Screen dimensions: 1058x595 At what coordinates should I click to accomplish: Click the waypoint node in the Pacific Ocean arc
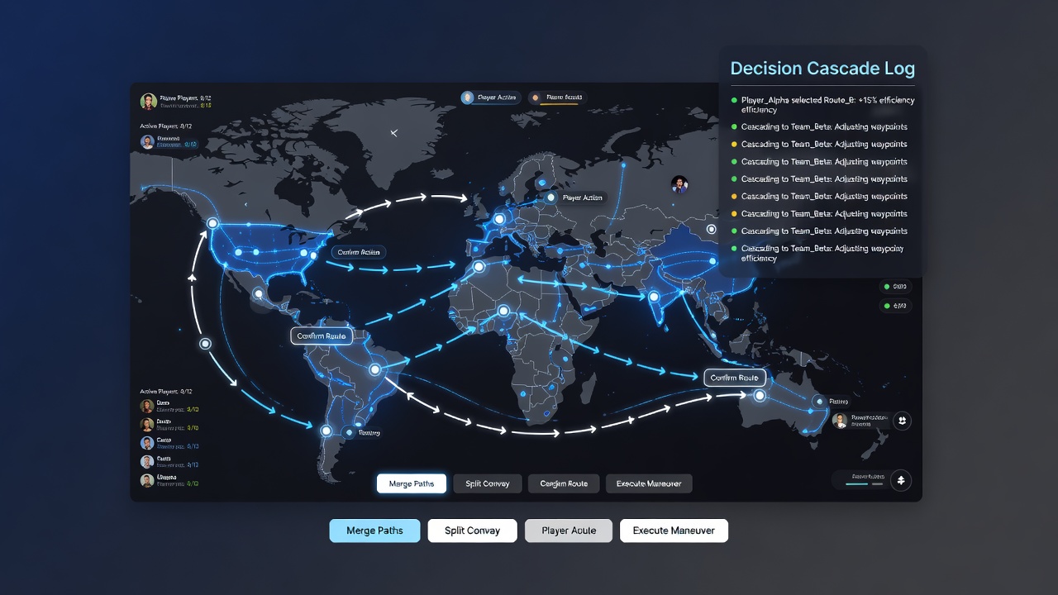pos(206,344)
